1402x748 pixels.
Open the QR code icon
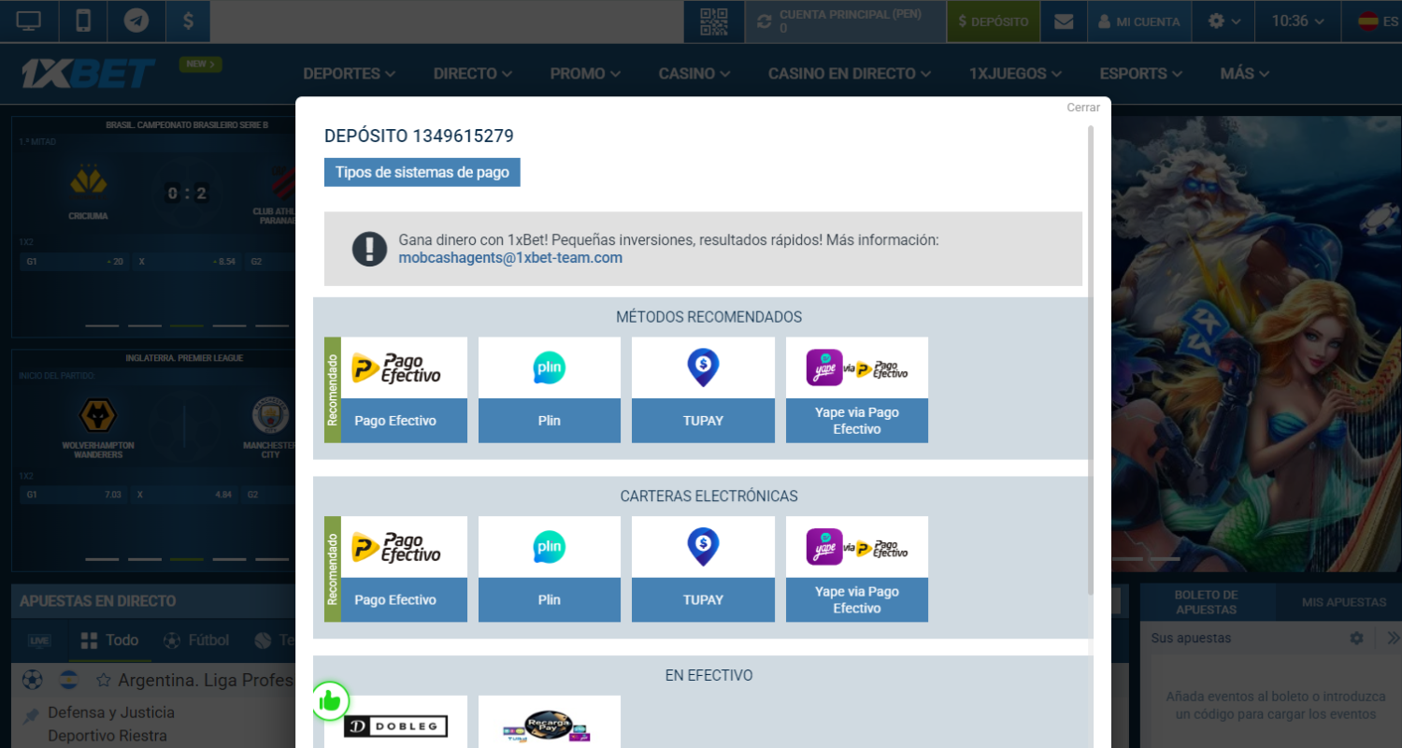tap(714, 22)
